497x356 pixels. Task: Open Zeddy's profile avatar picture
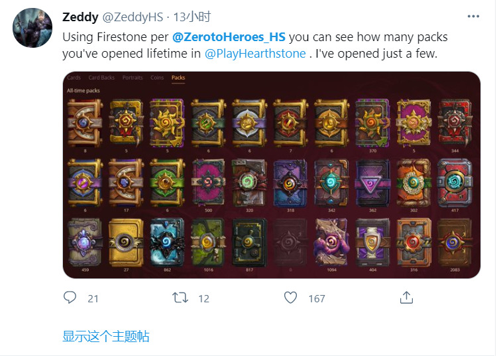pos(32,28)
